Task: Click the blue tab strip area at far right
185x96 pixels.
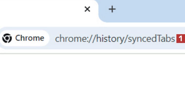Action: 177,11
